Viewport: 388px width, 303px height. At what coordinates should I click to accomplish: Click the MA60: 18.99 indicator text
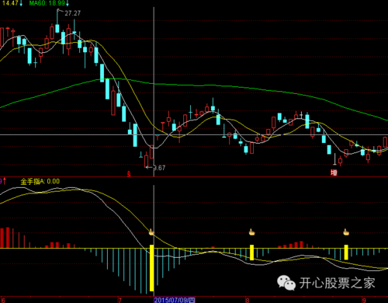coord(47,3)
